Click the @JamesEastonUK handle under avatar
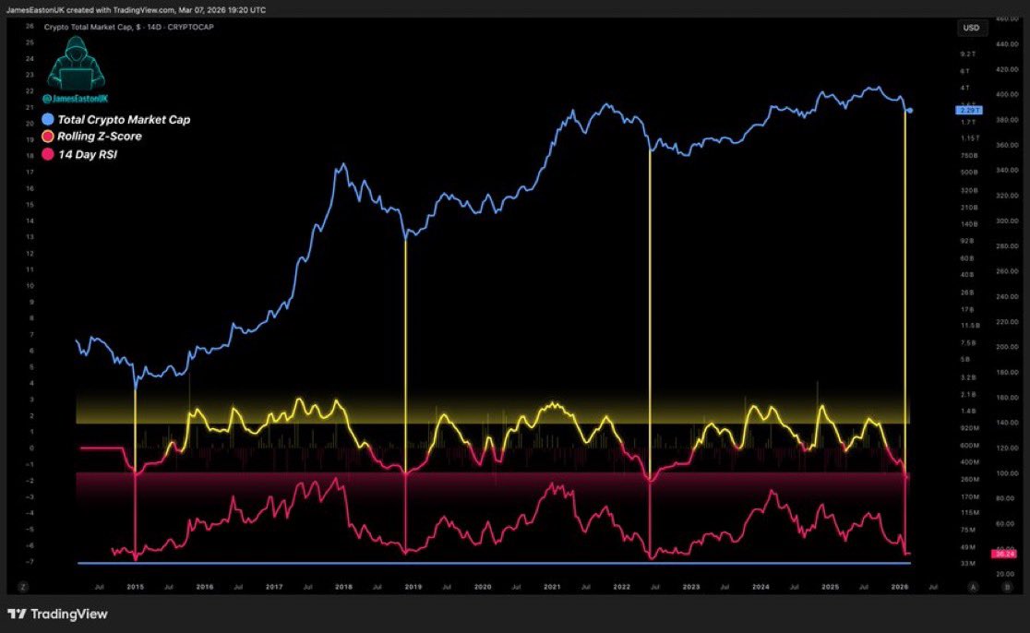Screen dimensions: 1030x633 (x=75, y=99)
